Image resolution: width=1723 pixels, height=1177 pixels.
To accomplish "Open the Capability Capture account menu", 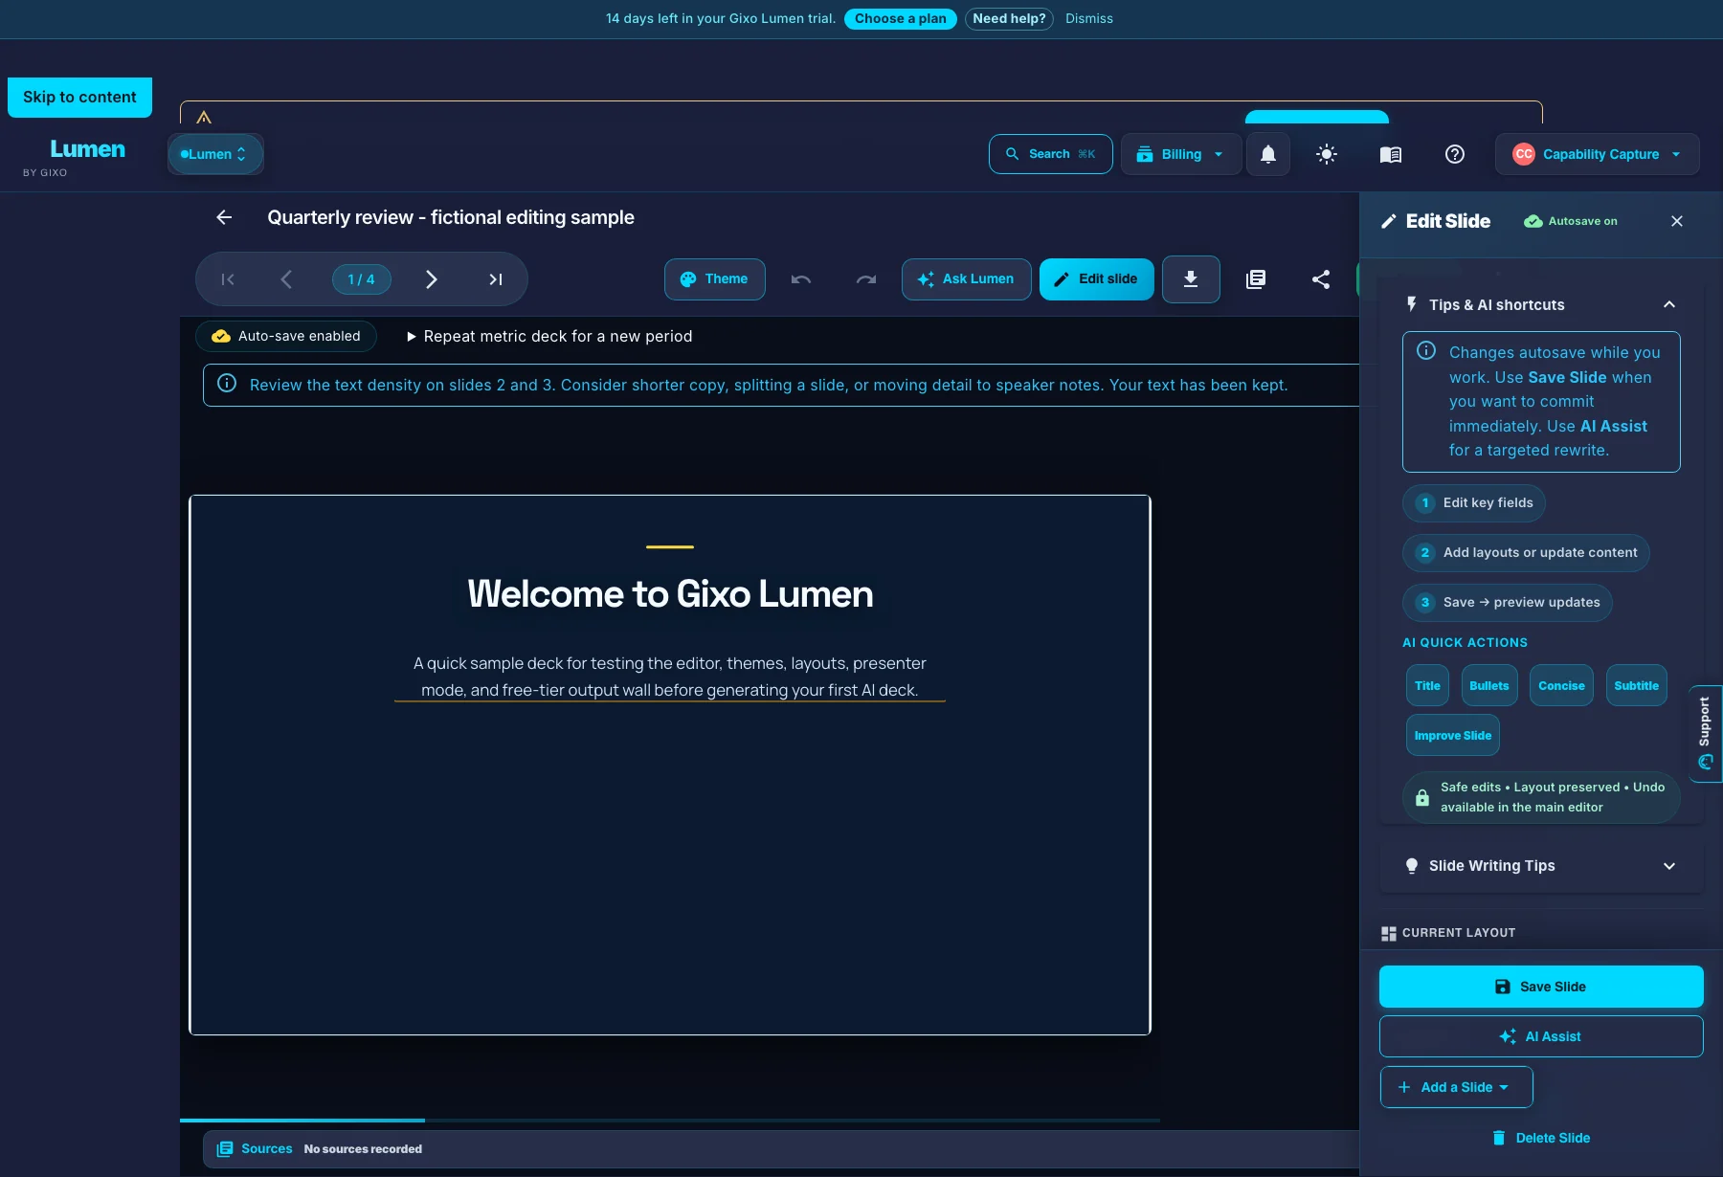I will pos(1598,154).
